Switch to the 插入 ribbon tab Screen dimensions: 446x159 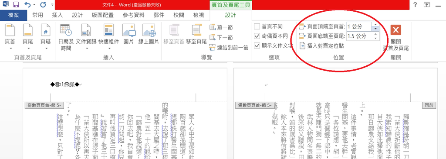pos(57,15)
